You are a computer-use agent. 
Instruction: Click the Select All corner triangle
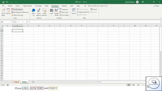pos(2,26)
